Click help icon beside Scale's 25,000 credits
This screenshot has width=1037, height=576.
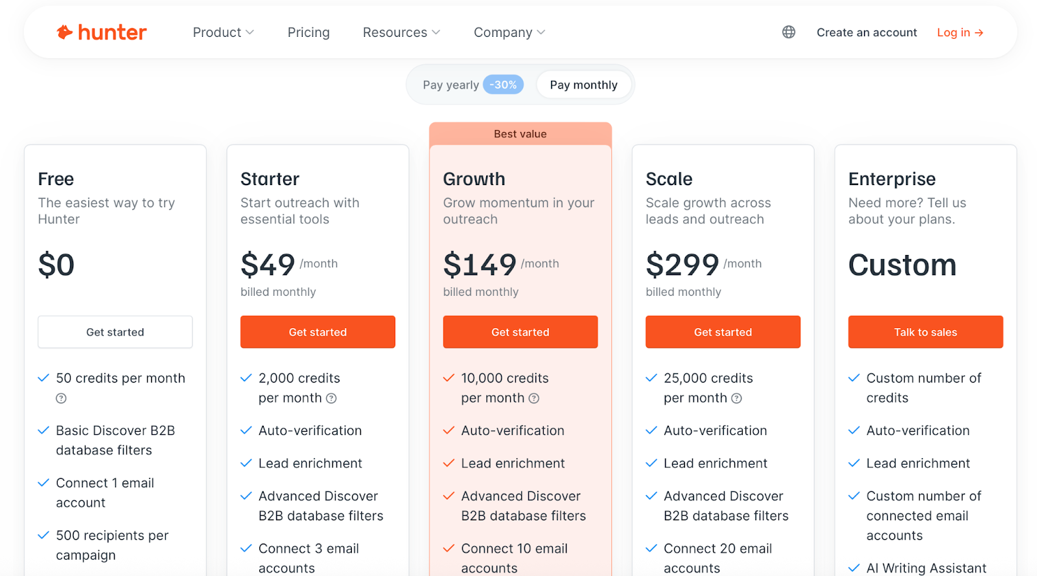pyautogui.click(x=737, y=398)
